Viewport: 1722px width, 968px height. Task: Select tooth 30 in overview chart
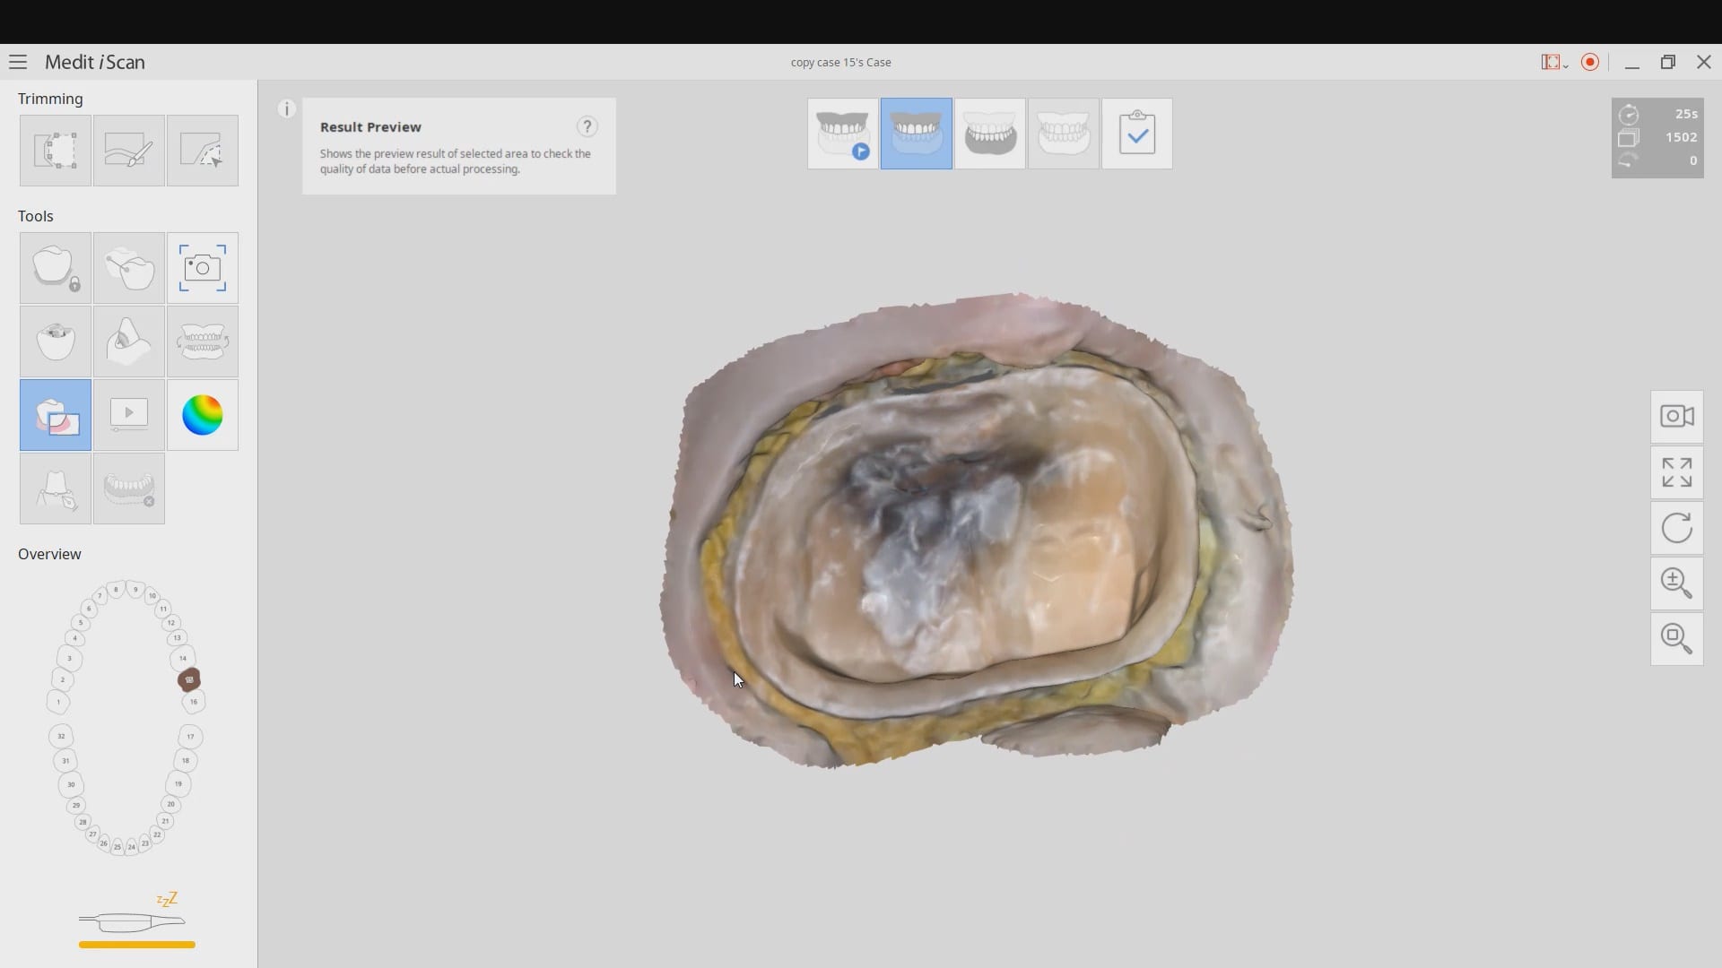point(71,784)
